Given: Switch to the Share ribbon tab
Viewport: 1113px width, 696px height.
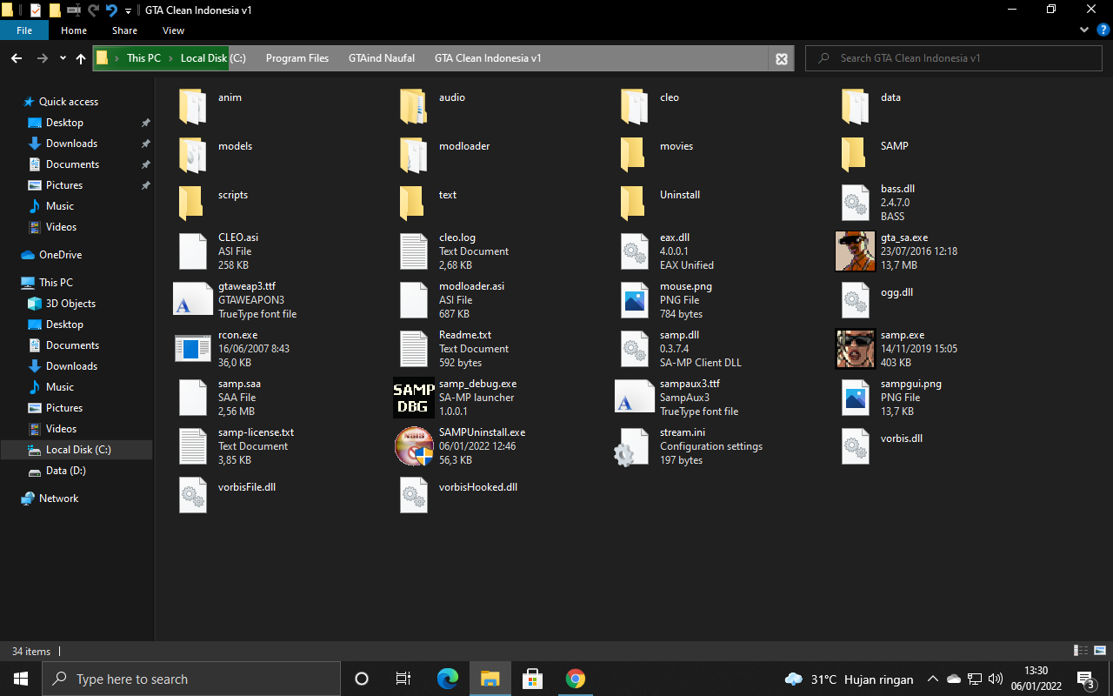Looking at the screenshot, I should pyautogui.click(x=124, y=30).
